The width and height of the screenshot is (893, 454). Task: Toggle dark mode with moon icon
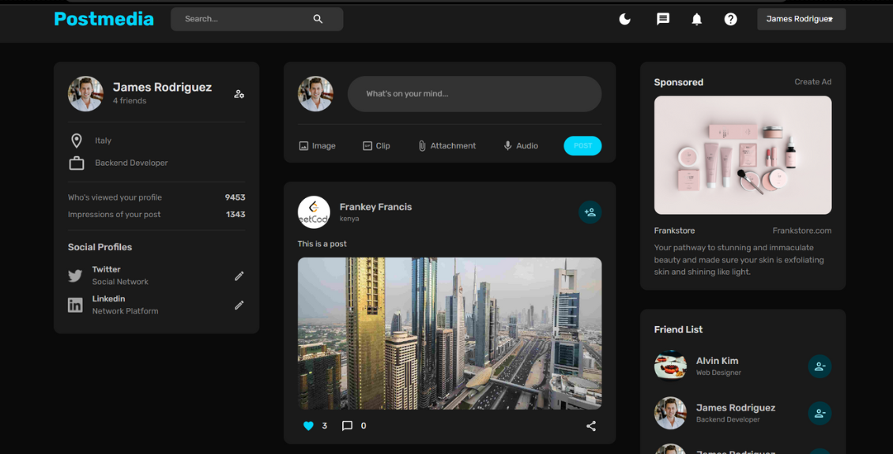click(x=625, y=19)
